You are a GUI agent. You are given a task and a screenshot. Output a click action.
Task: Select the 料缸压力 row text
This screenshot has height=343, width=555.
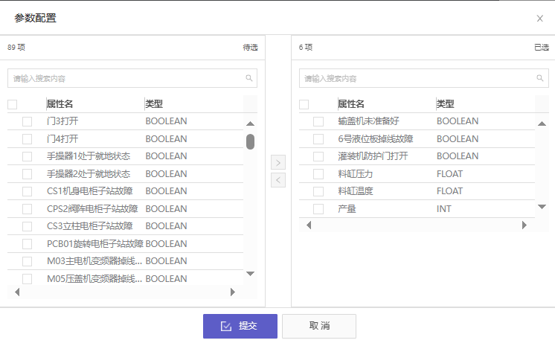click(x=356, y=174)
